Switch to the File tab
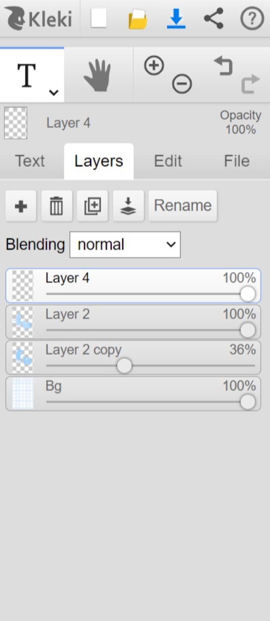 coord(237,161)
